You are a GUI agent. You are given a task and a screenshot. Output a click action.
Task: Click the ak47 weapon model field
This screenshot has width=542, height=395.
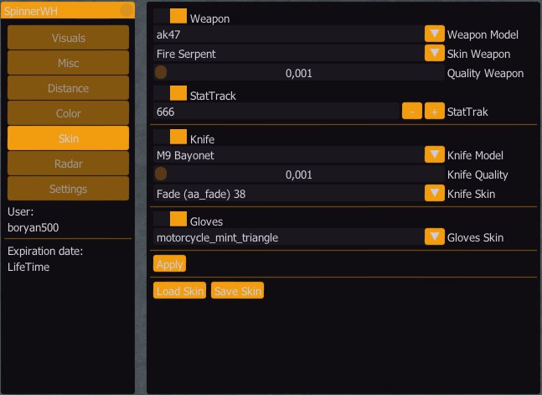click(x=289, y=34)
